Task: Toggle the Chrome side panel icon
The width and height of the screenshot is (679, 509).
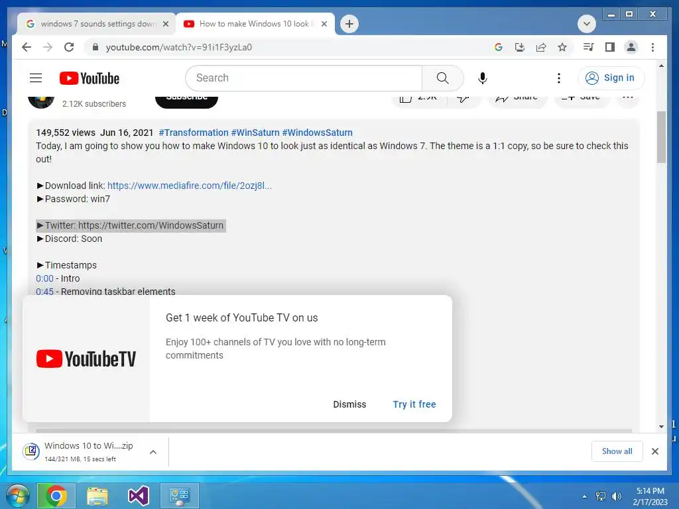Action: [x=610, y=47]
